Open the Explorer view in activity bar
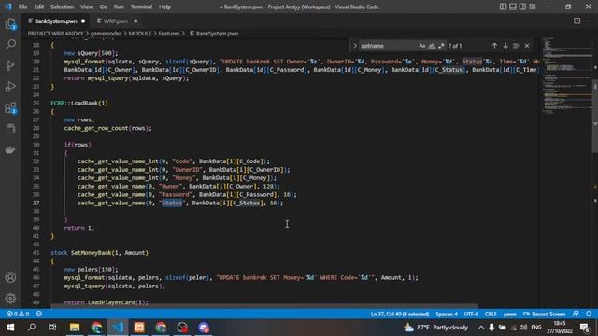This screenshot has width=598, height=336. tap(10, 24)
